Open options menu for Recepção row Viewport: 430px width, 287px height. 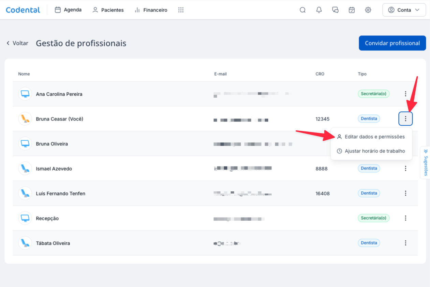coord(405,218)
